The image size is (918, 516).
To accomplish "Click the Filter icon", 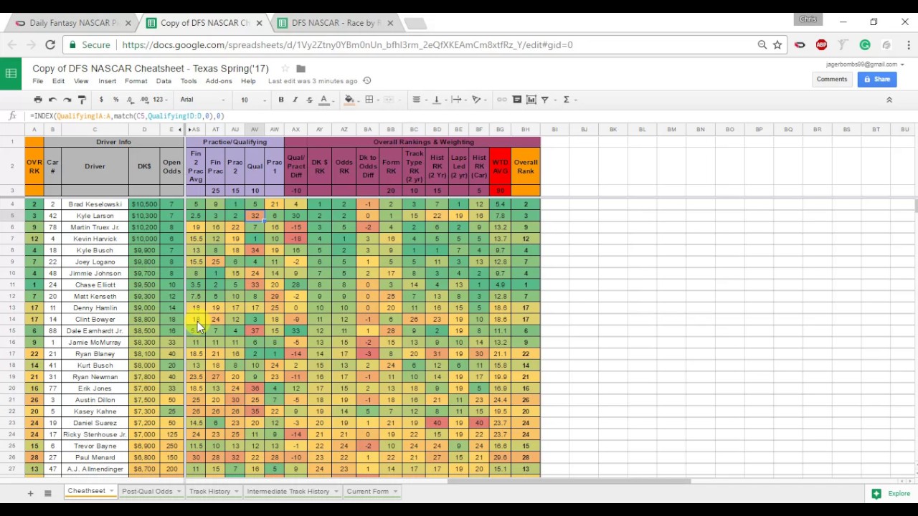I will (x=545, y=100).
